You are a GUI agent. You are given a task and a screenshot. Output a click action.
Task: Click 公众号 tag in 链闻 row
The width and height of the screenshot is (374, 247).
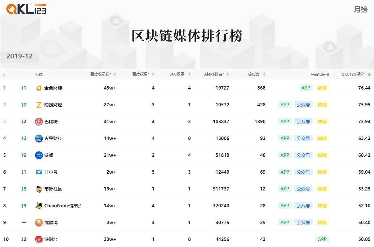pyautogui.click(x=303, y=155)
